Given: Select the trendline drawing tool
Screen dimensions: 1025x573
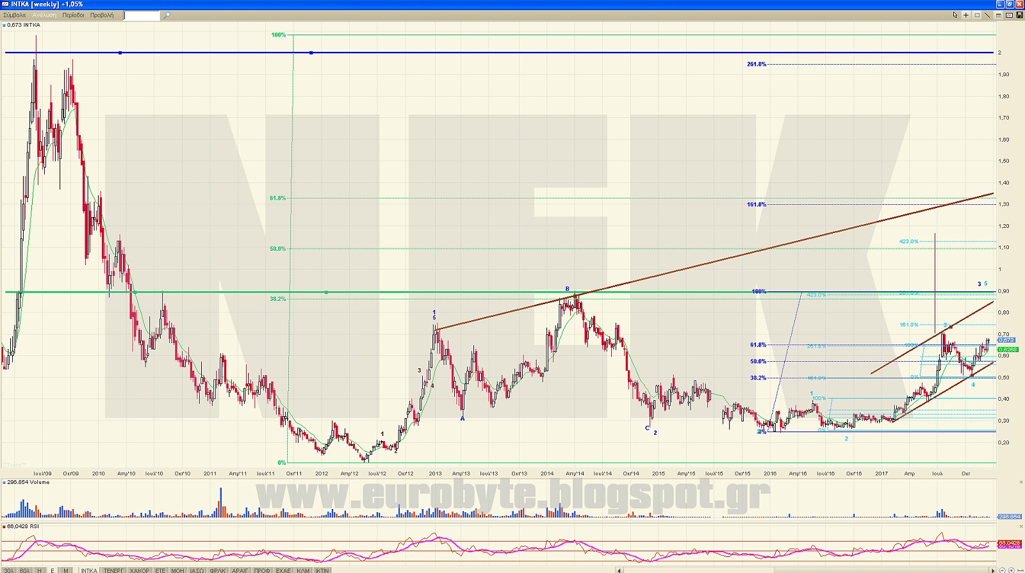Looking at the screenshot, I should point(987,15).
